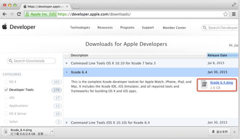Enable the iOS category checkbox

click(x=6, y=98)
